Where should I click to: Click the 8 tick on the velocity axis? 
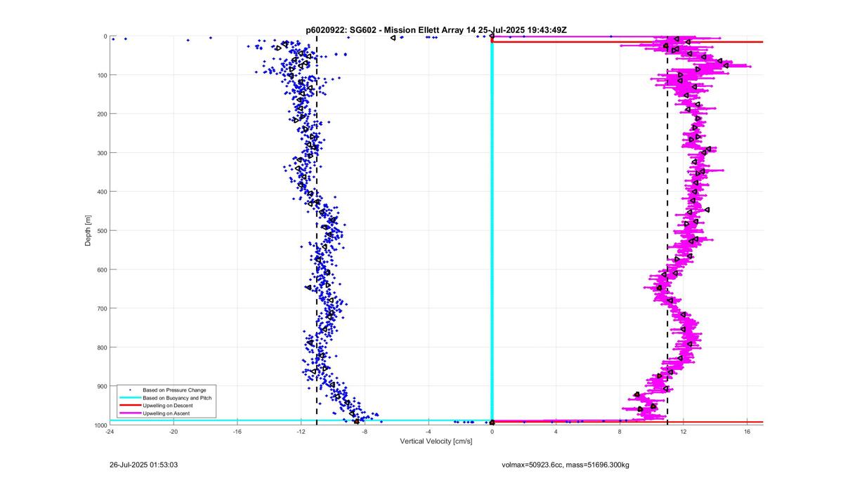[x=620, y=432]
